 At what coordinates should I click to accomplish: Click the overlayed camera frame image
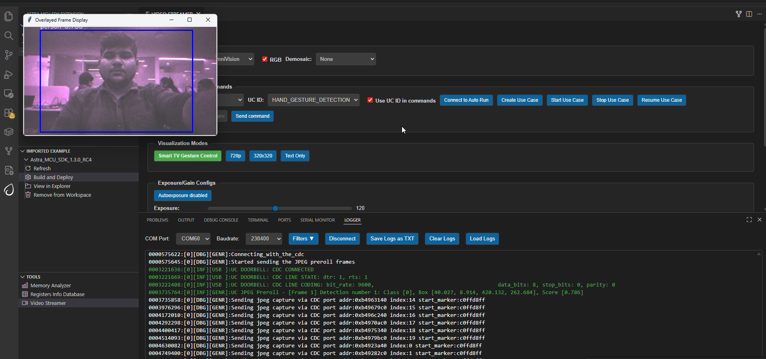click(x=120, y=81)
